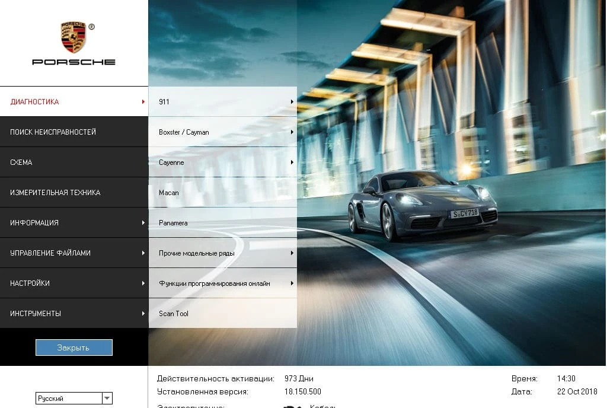Screen dimensions: 607x408
Task: Open the Русский language dropdown
Action: tap(74, 399)
